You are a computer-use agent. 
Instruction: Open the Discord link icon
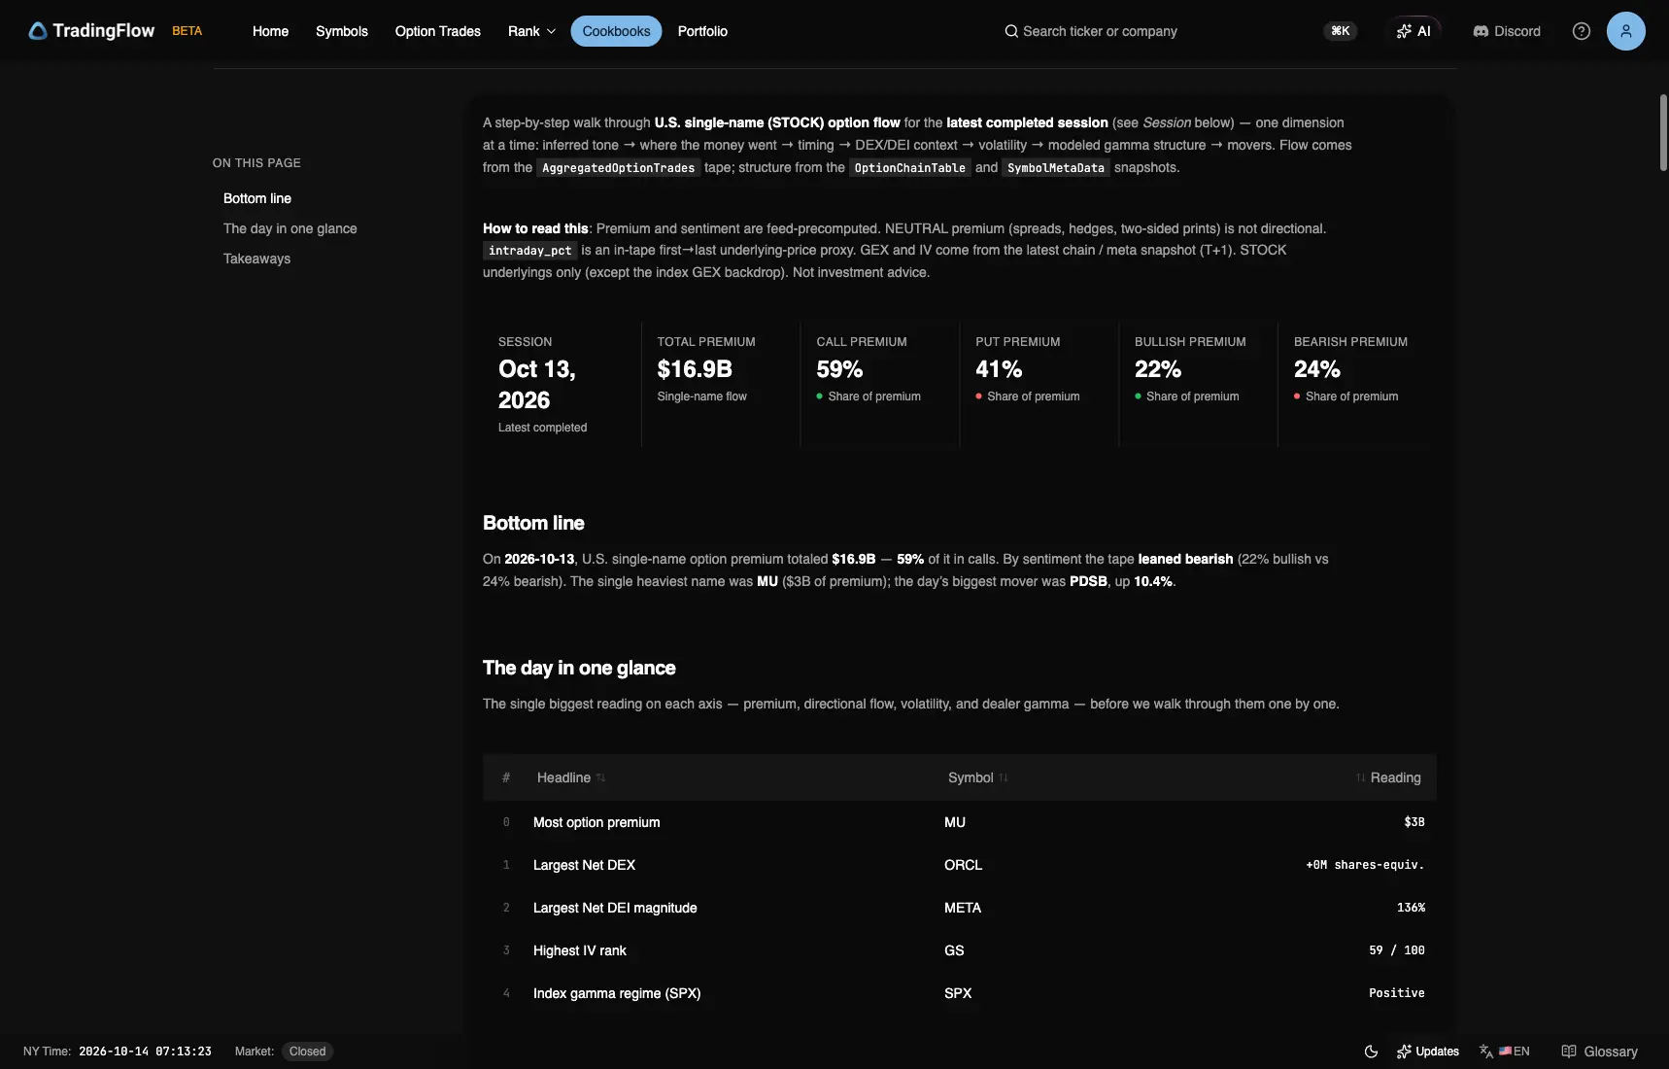tap(1481, 31)
